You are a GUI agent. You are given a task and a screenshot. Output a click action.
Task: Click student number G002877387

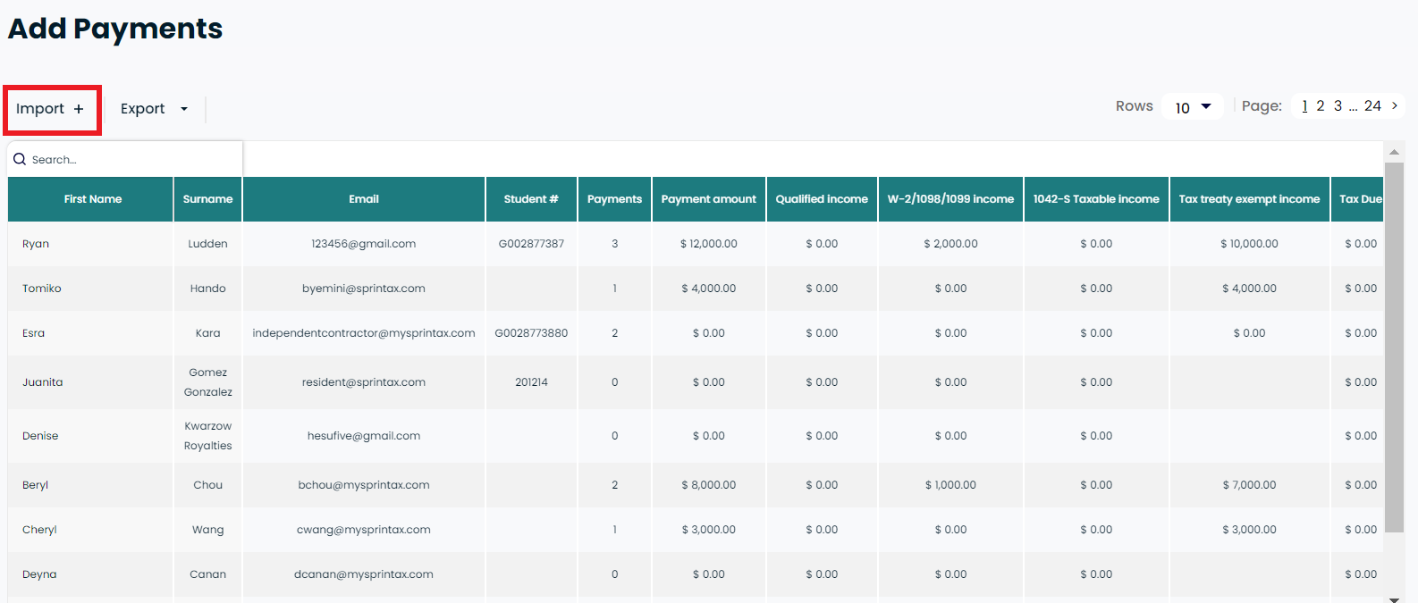[x=531, y=244]
